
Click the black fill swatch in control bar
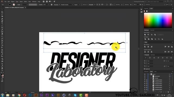click(10, 5)
